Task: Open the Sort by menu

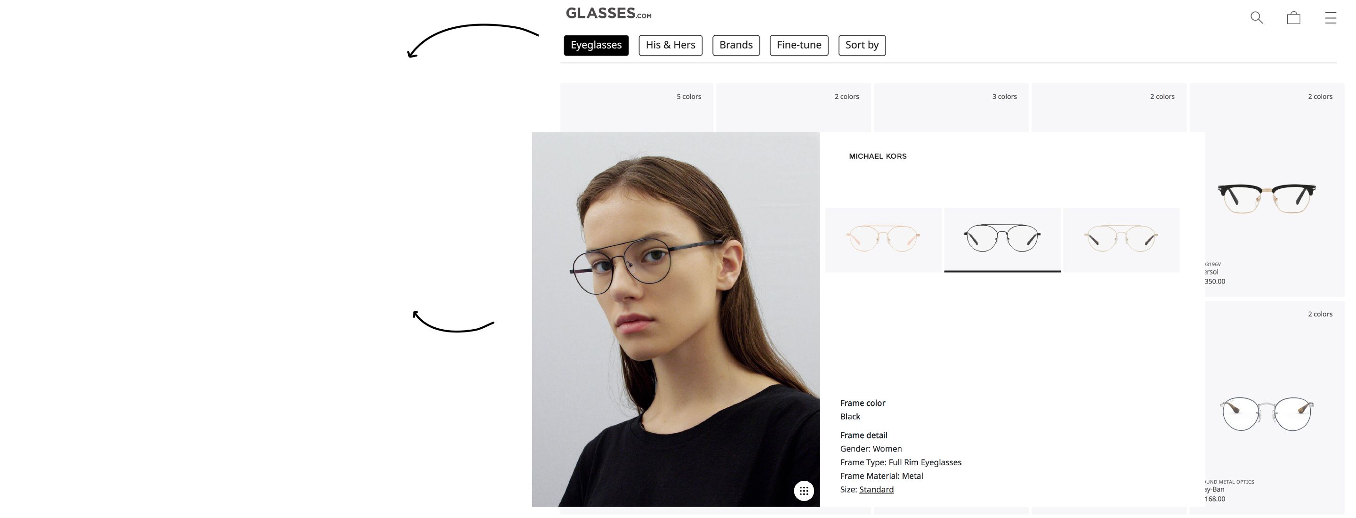Action: point(862,45)
